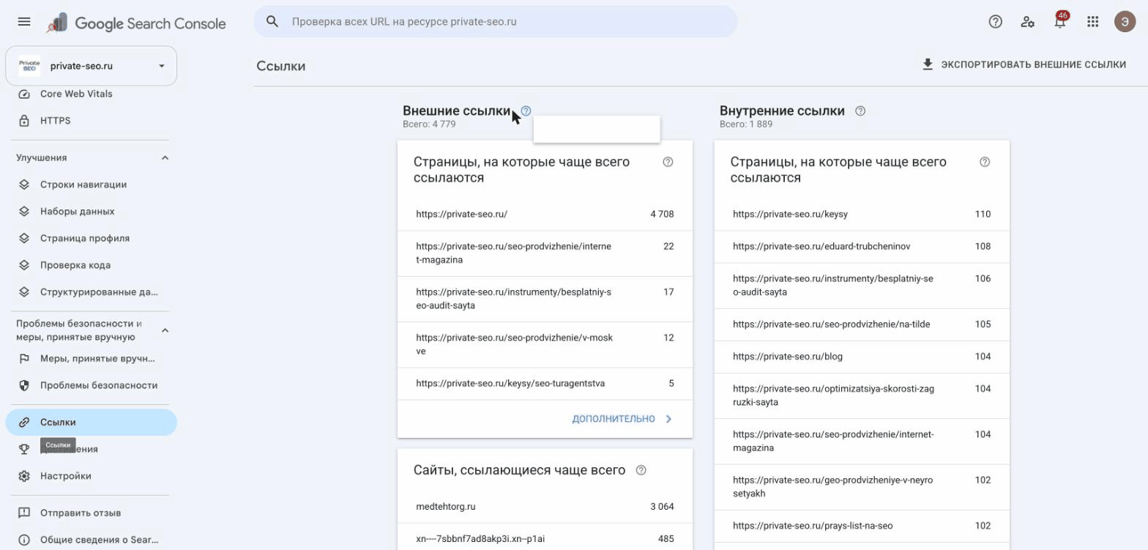The image size is (1148, 550).
Task: Click help icon beside Сайты, ссылающиеся чаще всего
Action: click(x=641, y=470)
